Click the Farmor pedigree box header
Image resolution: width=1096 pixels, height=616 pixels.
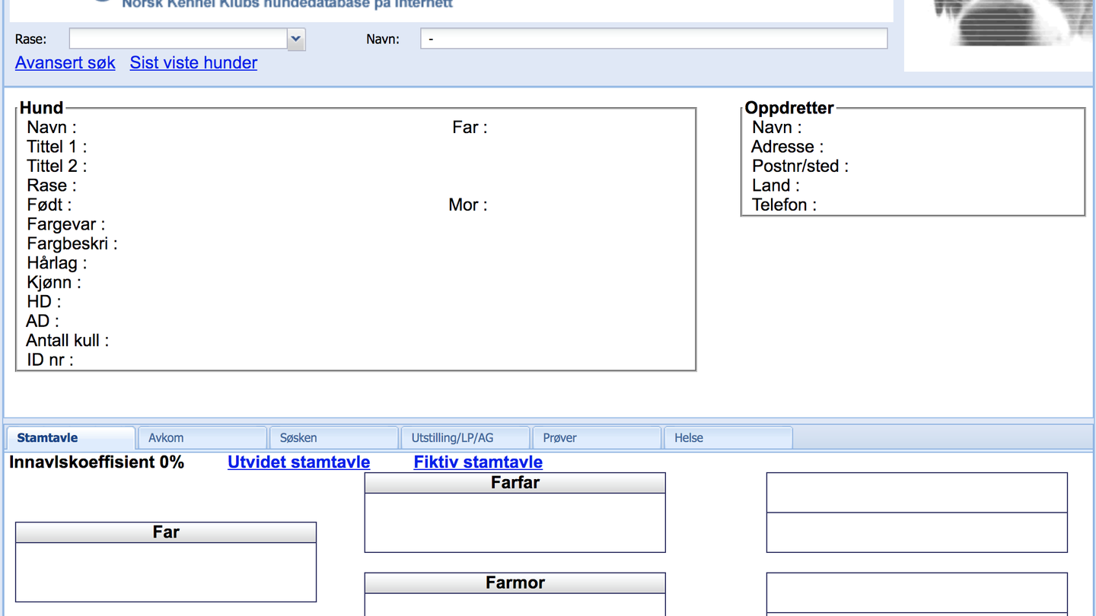[x=515, y=583]
